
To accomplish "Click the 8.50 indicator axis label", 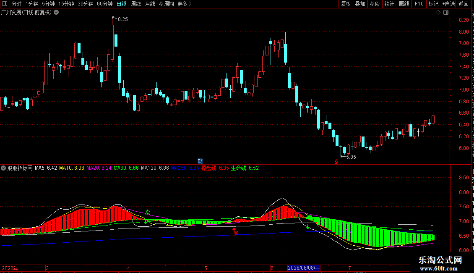I will [x=464, y=178].
